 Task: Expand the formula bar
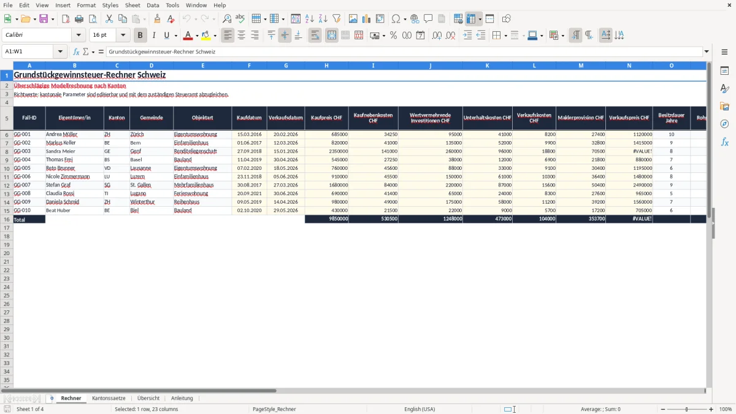click(x=707, y=52)
